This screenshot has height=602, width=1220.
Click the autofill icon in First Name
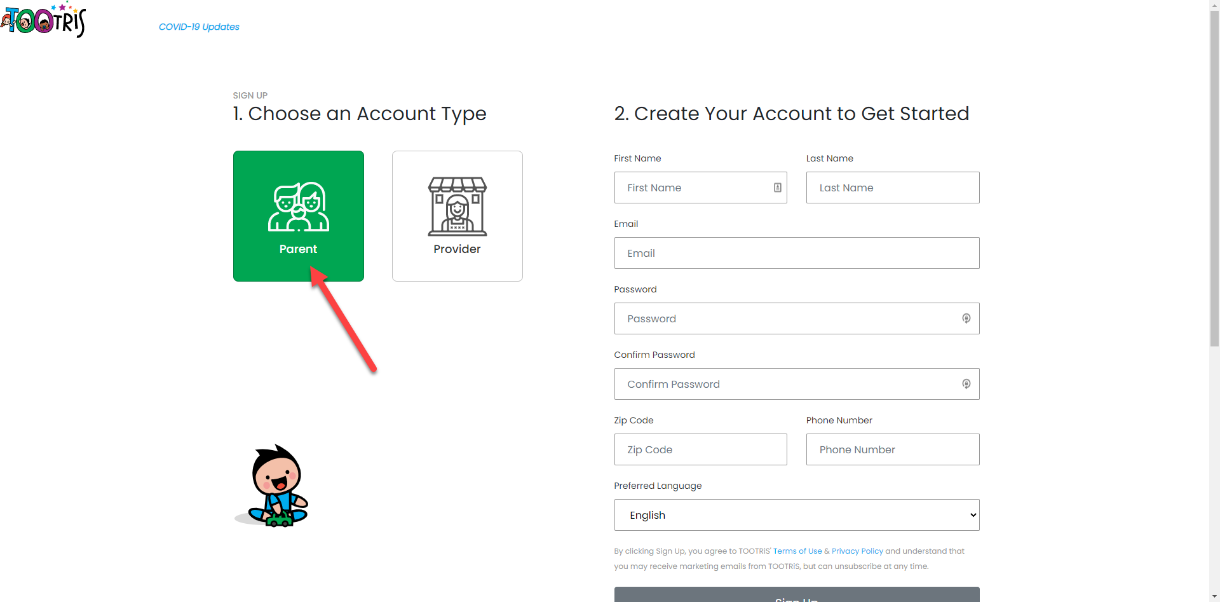[x=777, y=188]
